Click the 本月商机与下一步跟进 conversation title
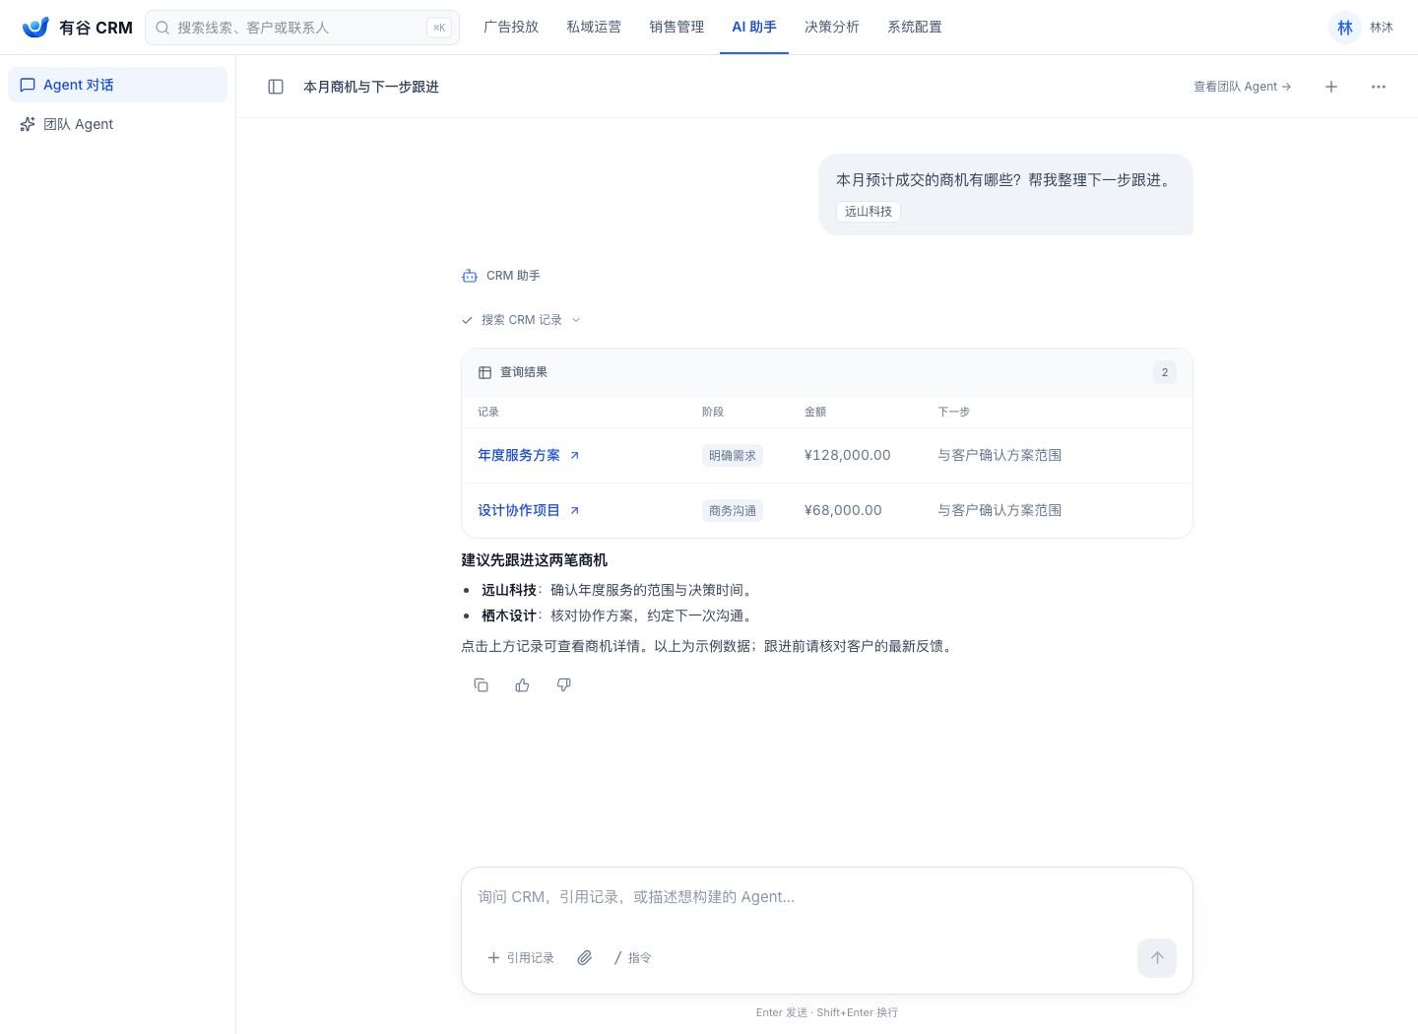1418x1034 pixels. 371,87
